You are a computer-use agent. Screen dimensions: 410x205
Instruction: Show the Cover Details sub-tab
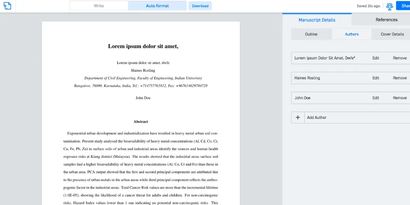(392, 34)
